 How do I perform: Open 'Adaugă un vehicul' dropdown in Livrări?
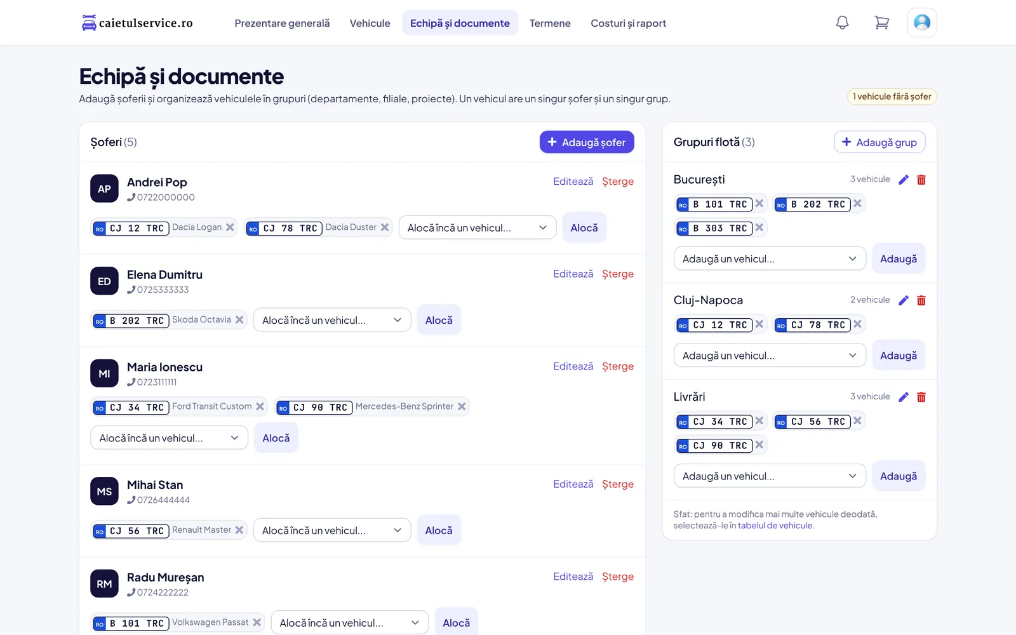(x=770, y=476)
